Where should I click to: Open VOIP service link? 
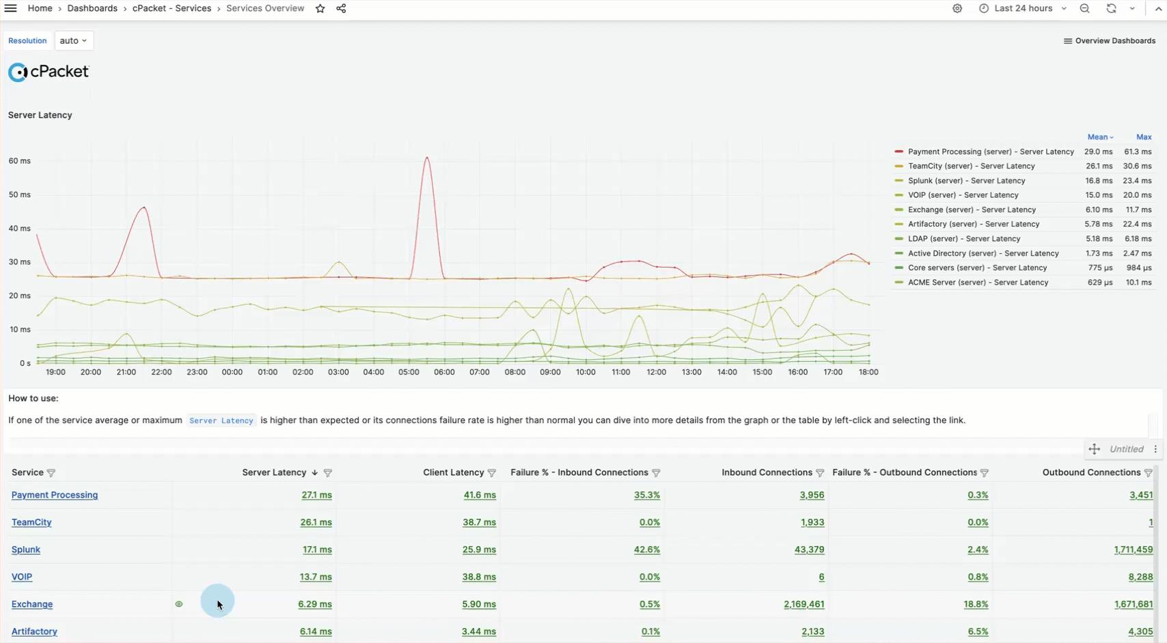click(22, 577)
